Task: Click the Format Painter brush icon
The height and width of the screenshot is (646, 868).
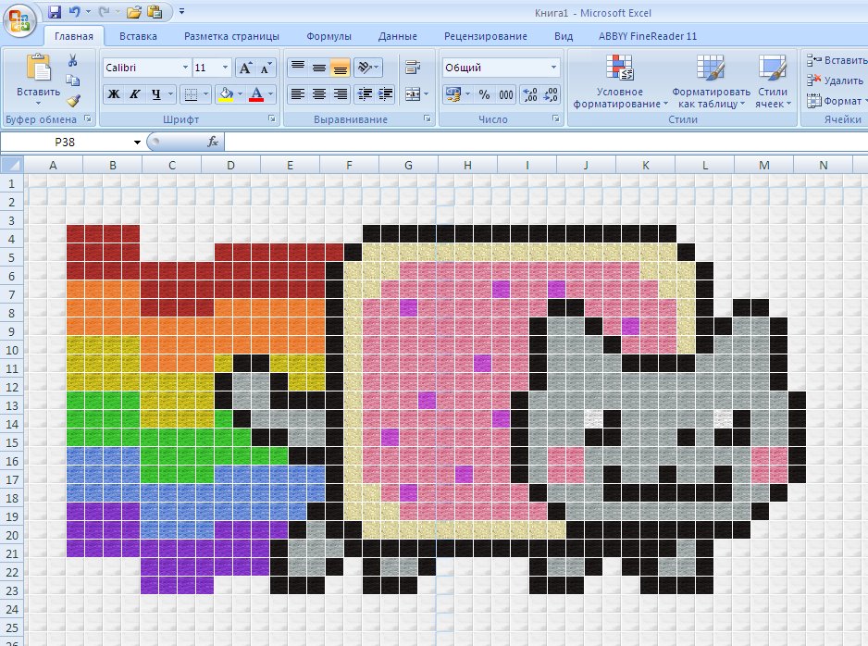Action: 73,101
